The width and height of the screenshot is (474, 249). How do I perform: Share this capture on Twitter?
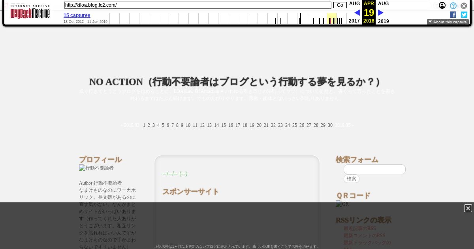(464, 15)
